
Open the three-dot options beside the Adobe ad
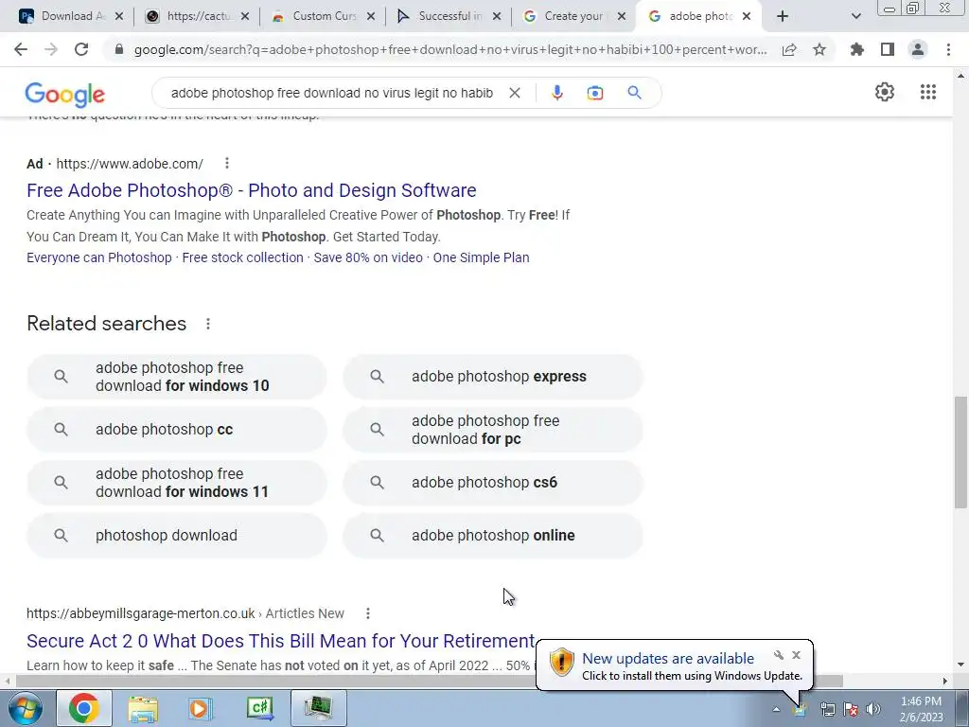click(227, 163)
